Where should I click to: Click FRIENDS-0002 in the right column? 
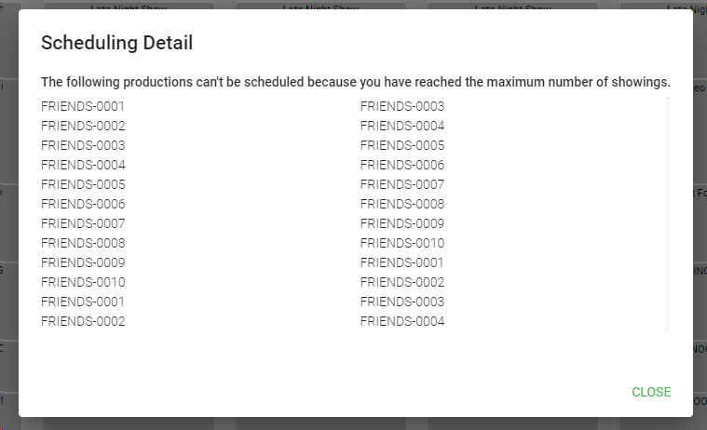402,282
